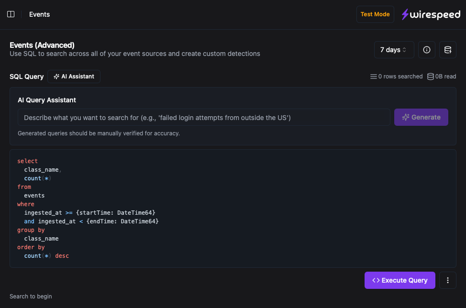This screenshot has height=308, width=466.
Task: Open the 7 days time range dropdown
Action: coord(394,49)
